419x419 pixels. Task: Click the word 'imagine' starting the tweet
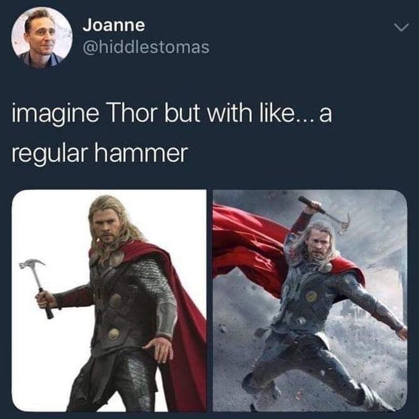(x=55, y=115)
